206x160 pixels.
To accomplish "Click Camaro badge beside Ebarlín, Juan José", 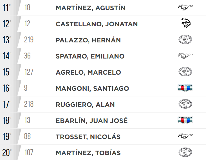I will [x=185, y=120].
